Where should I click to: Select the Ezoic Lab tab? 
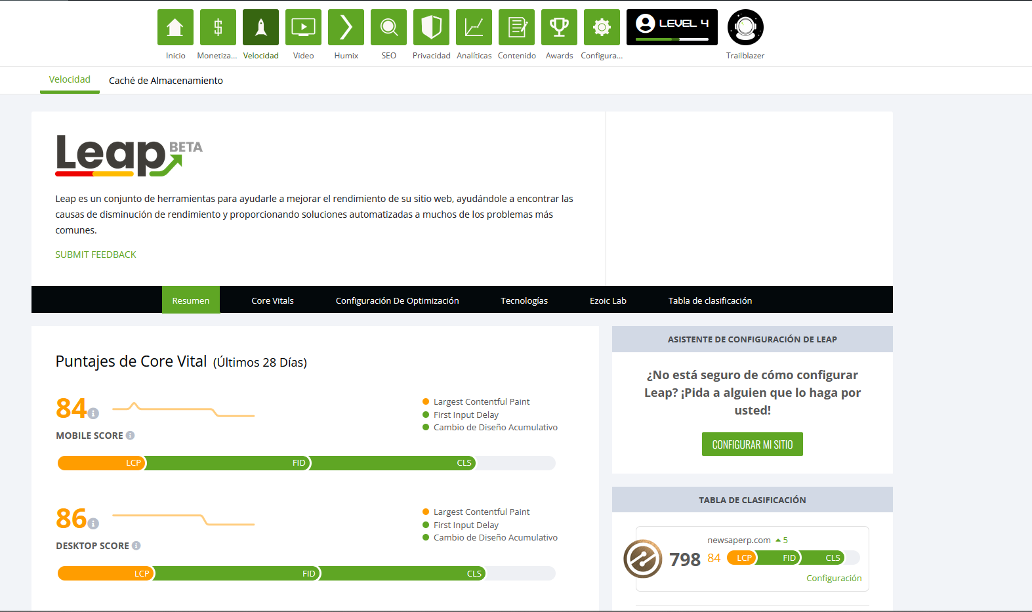(608, 300)
